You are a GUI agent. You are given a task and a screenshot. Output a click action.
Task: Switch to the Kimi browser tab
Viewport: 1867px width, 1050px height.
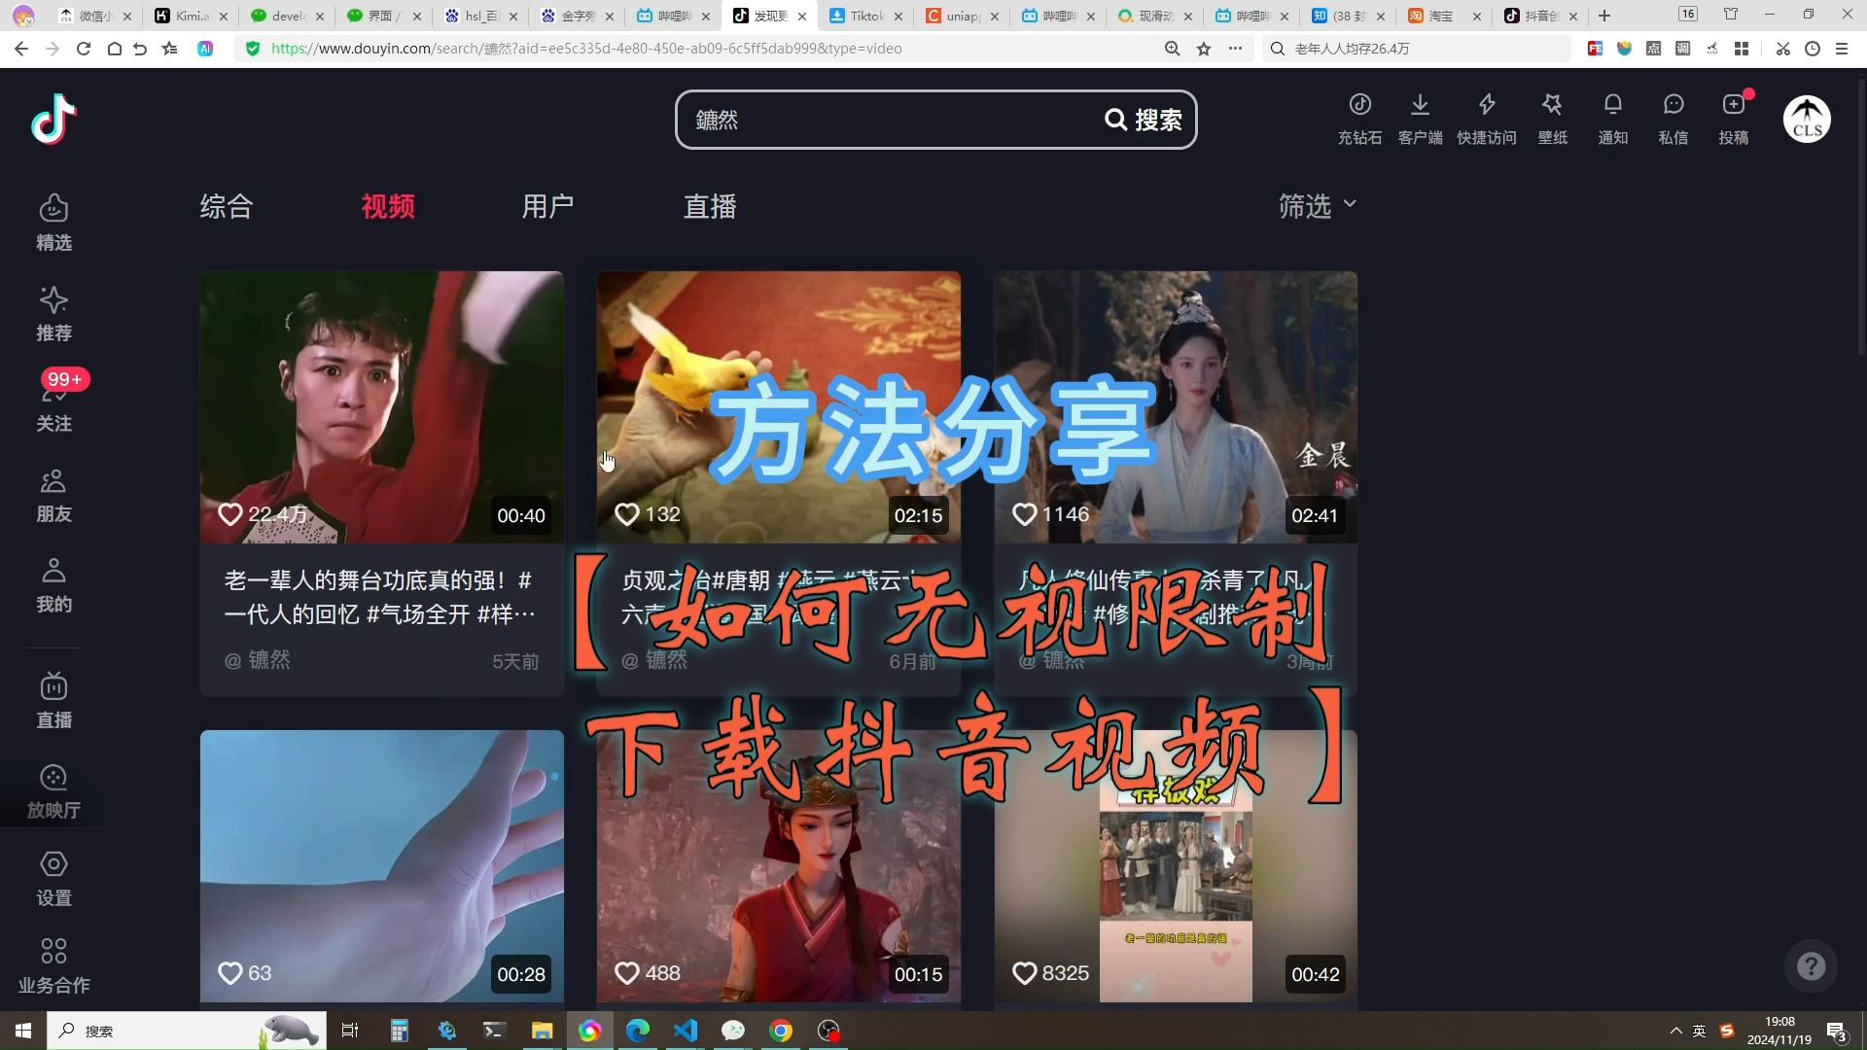pyautogui.click(x=192, y=16)
